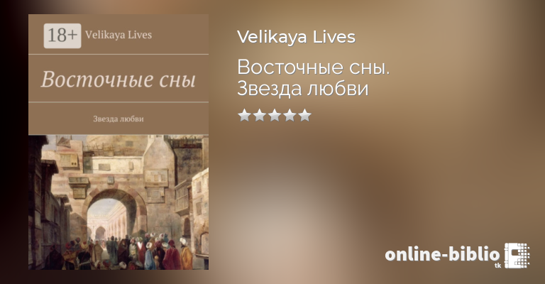
Task: Click the Восточные сны. Звезда любви title
Action: (x=314, y=78)
